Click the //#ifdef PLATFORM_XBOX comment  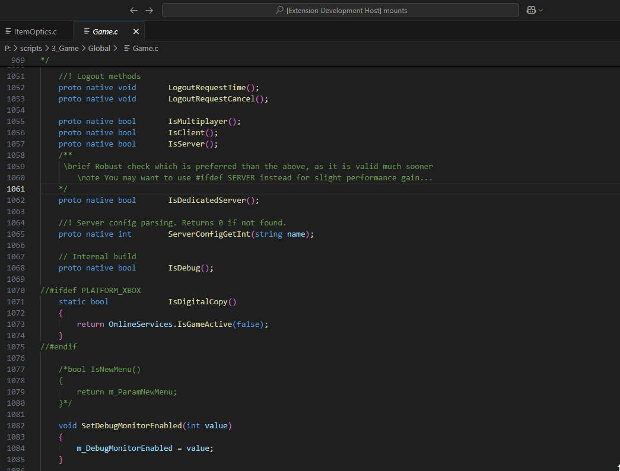(x=91, y=290)
